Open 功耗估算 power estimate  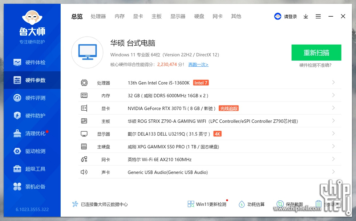coord(251,204)
